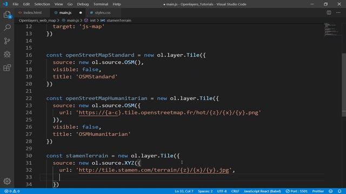Open the Debug menu
Viewport: 346px width, 194px height.
pyautogui.click(x=83, y=4)
